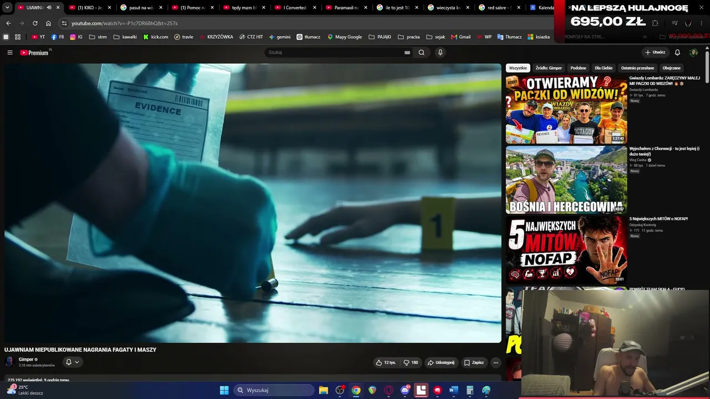Viewport: 710px width, 399px height.
Task: Click the YouTube search magnifier button
Action: coord(422,53)
